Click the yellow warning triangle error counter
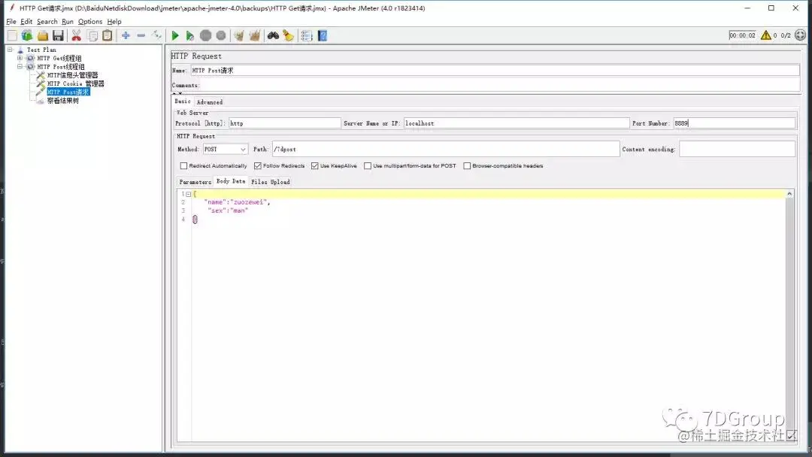The width and height of the screenshot is (812, 457). coord(766,35)
